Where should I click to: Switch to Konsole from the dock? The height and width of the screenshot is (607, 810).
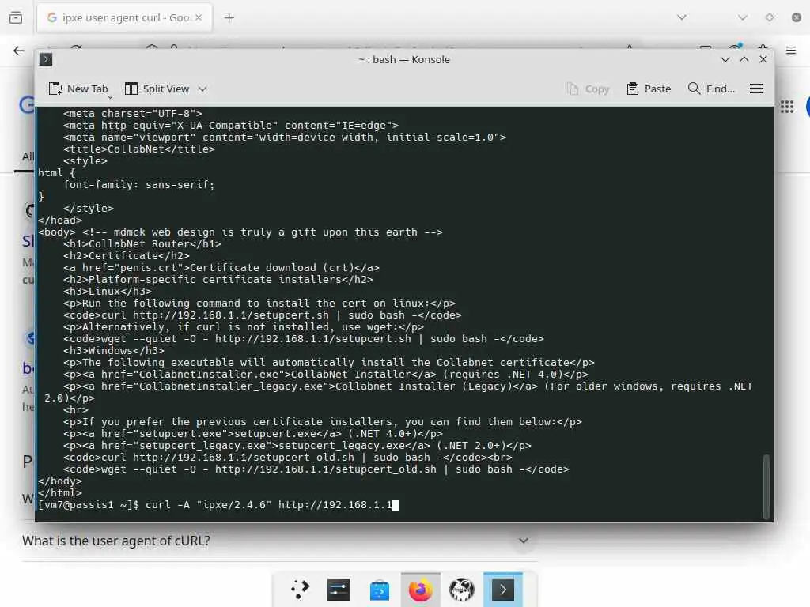[x=502, y=590]
